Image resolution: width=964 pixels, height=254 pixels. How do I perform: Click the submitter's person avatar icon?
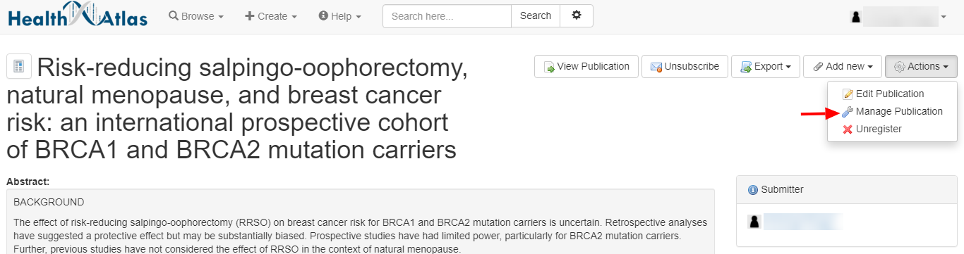tap(754, 222)
